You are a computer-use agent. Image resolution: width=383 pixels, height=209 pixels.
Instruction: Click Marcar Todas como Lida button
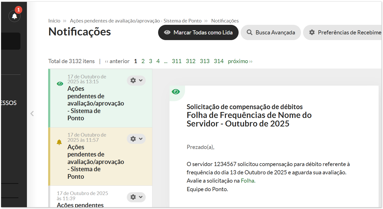pyautogui.click(x=198, y=33)
